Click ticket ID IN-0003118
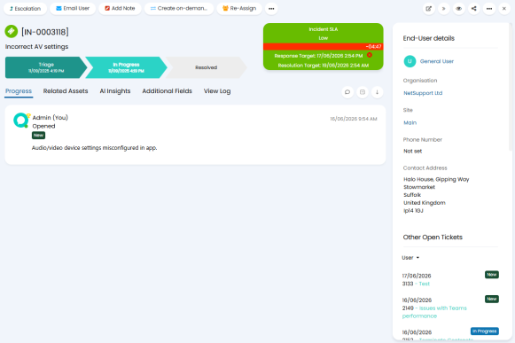Viewport: 515px width, 343px height. pyautogui.click(x=45, y=32)
